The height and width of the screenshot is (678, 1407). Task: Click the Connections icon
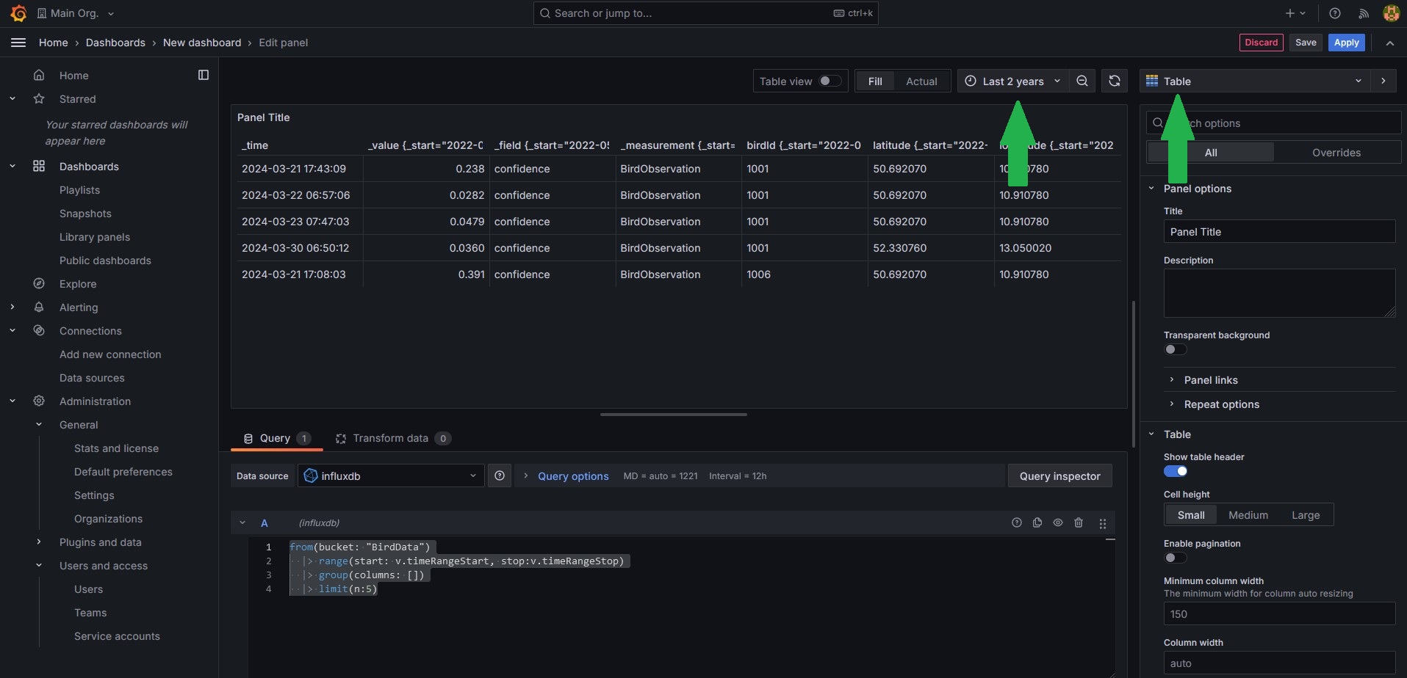[x=39, y=330]
